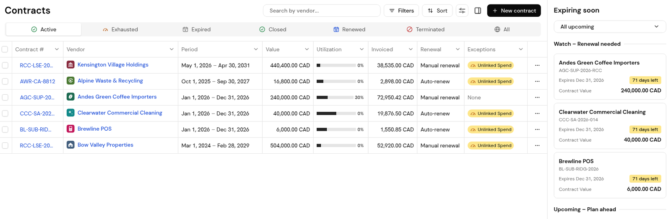The width and height of the screenshot is (671, 219).
Task: Click Unlinked Spend badge for Bow Valley
Action: [x=491, y=145]
